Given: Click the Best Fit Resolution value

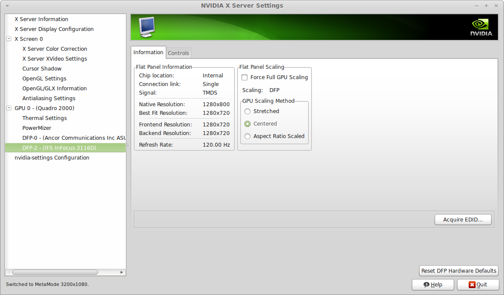Looking at the screenshot, I should point(216,113).
